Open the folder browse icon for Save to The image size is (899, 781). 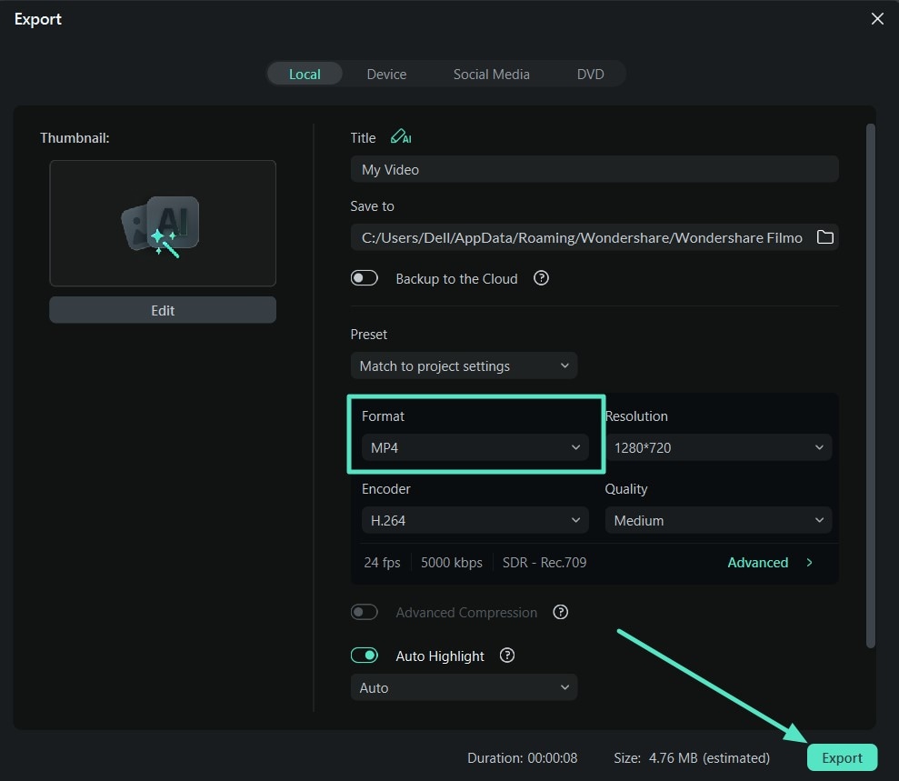pyautogui.click(x=825, y=237)
